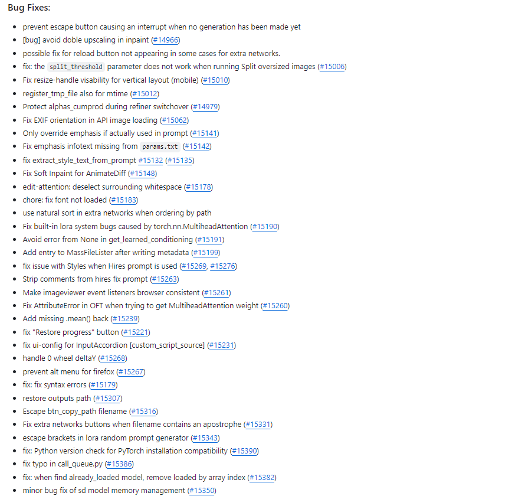Open the #15276 link

point(223,266)
